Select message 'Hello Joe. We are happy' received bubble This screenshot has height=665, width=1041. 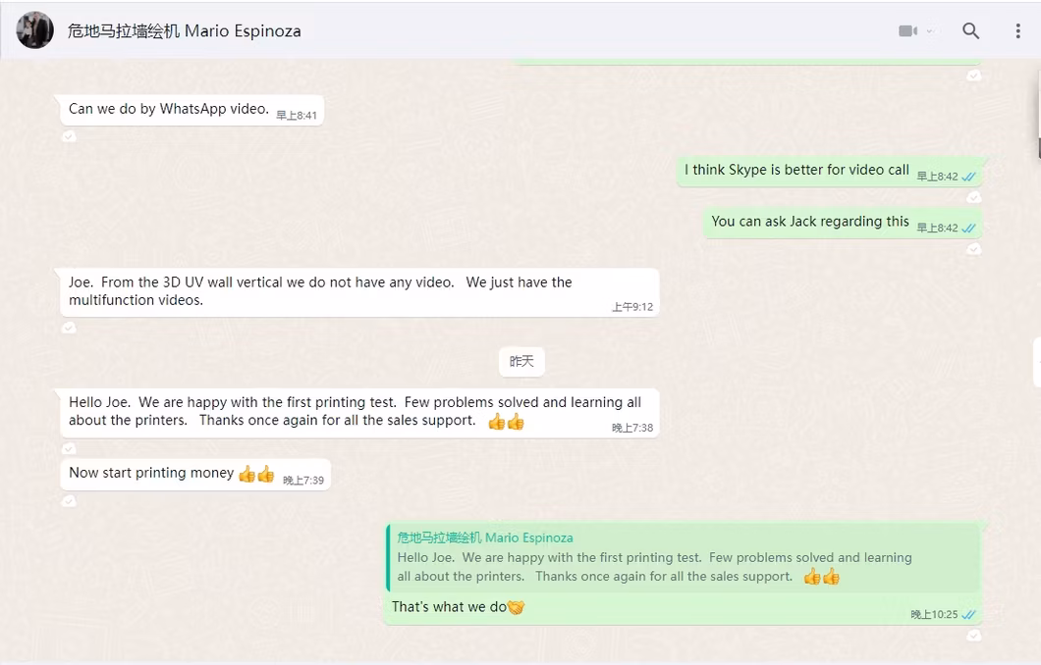click(359, 412)
